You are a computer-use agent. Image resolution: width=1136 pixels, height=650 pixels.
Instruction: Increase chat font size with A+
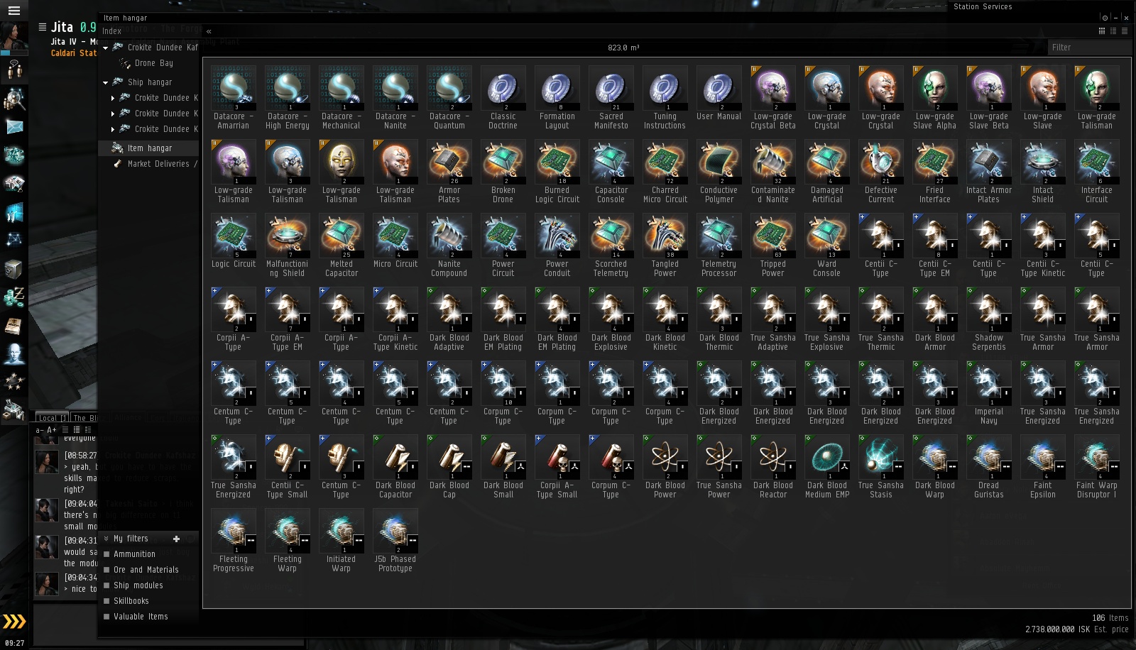[x=52, y=430]
